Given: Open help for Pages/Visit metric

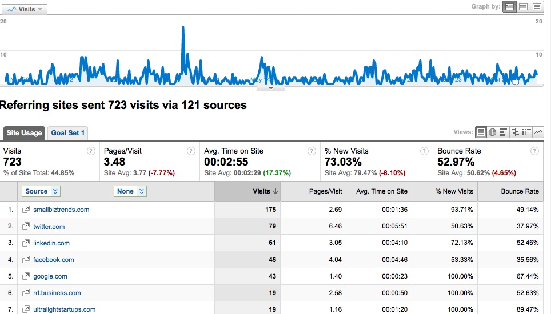Looking at the screenshot, I should 191,151.
